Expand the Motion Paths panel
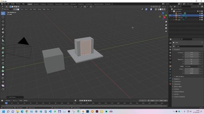 coord(178,86)
